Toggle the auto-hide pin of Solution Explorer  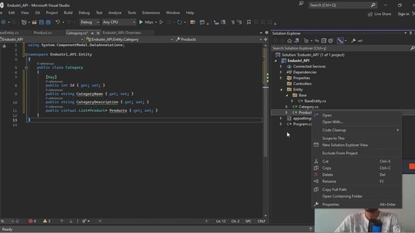[x=410, y=33]
